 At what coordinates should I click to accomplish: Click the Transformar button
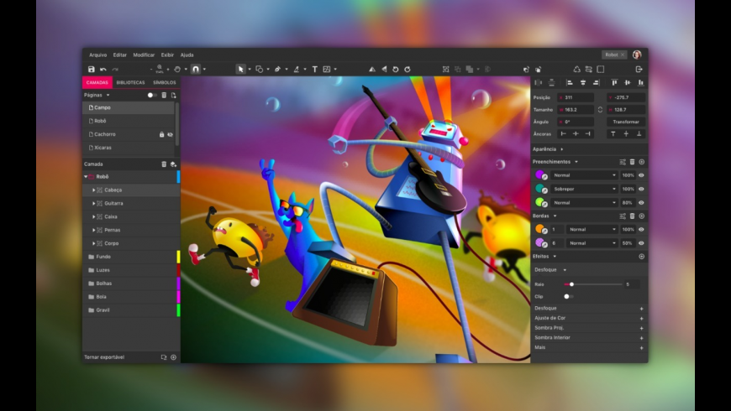(626, 122)
